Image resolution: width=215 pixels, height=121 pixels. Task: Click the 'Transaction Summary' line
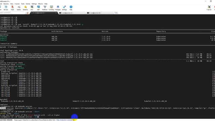8,44
